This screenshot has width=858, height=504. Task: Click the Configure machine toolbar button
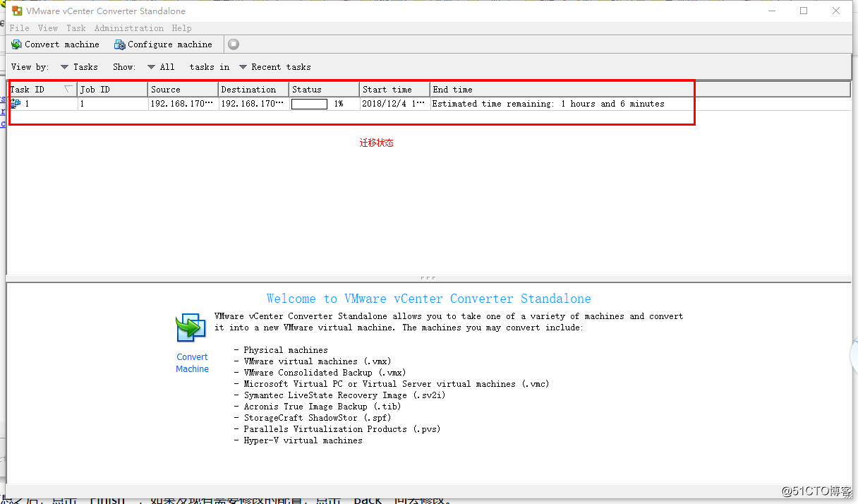tap(163, 44)
